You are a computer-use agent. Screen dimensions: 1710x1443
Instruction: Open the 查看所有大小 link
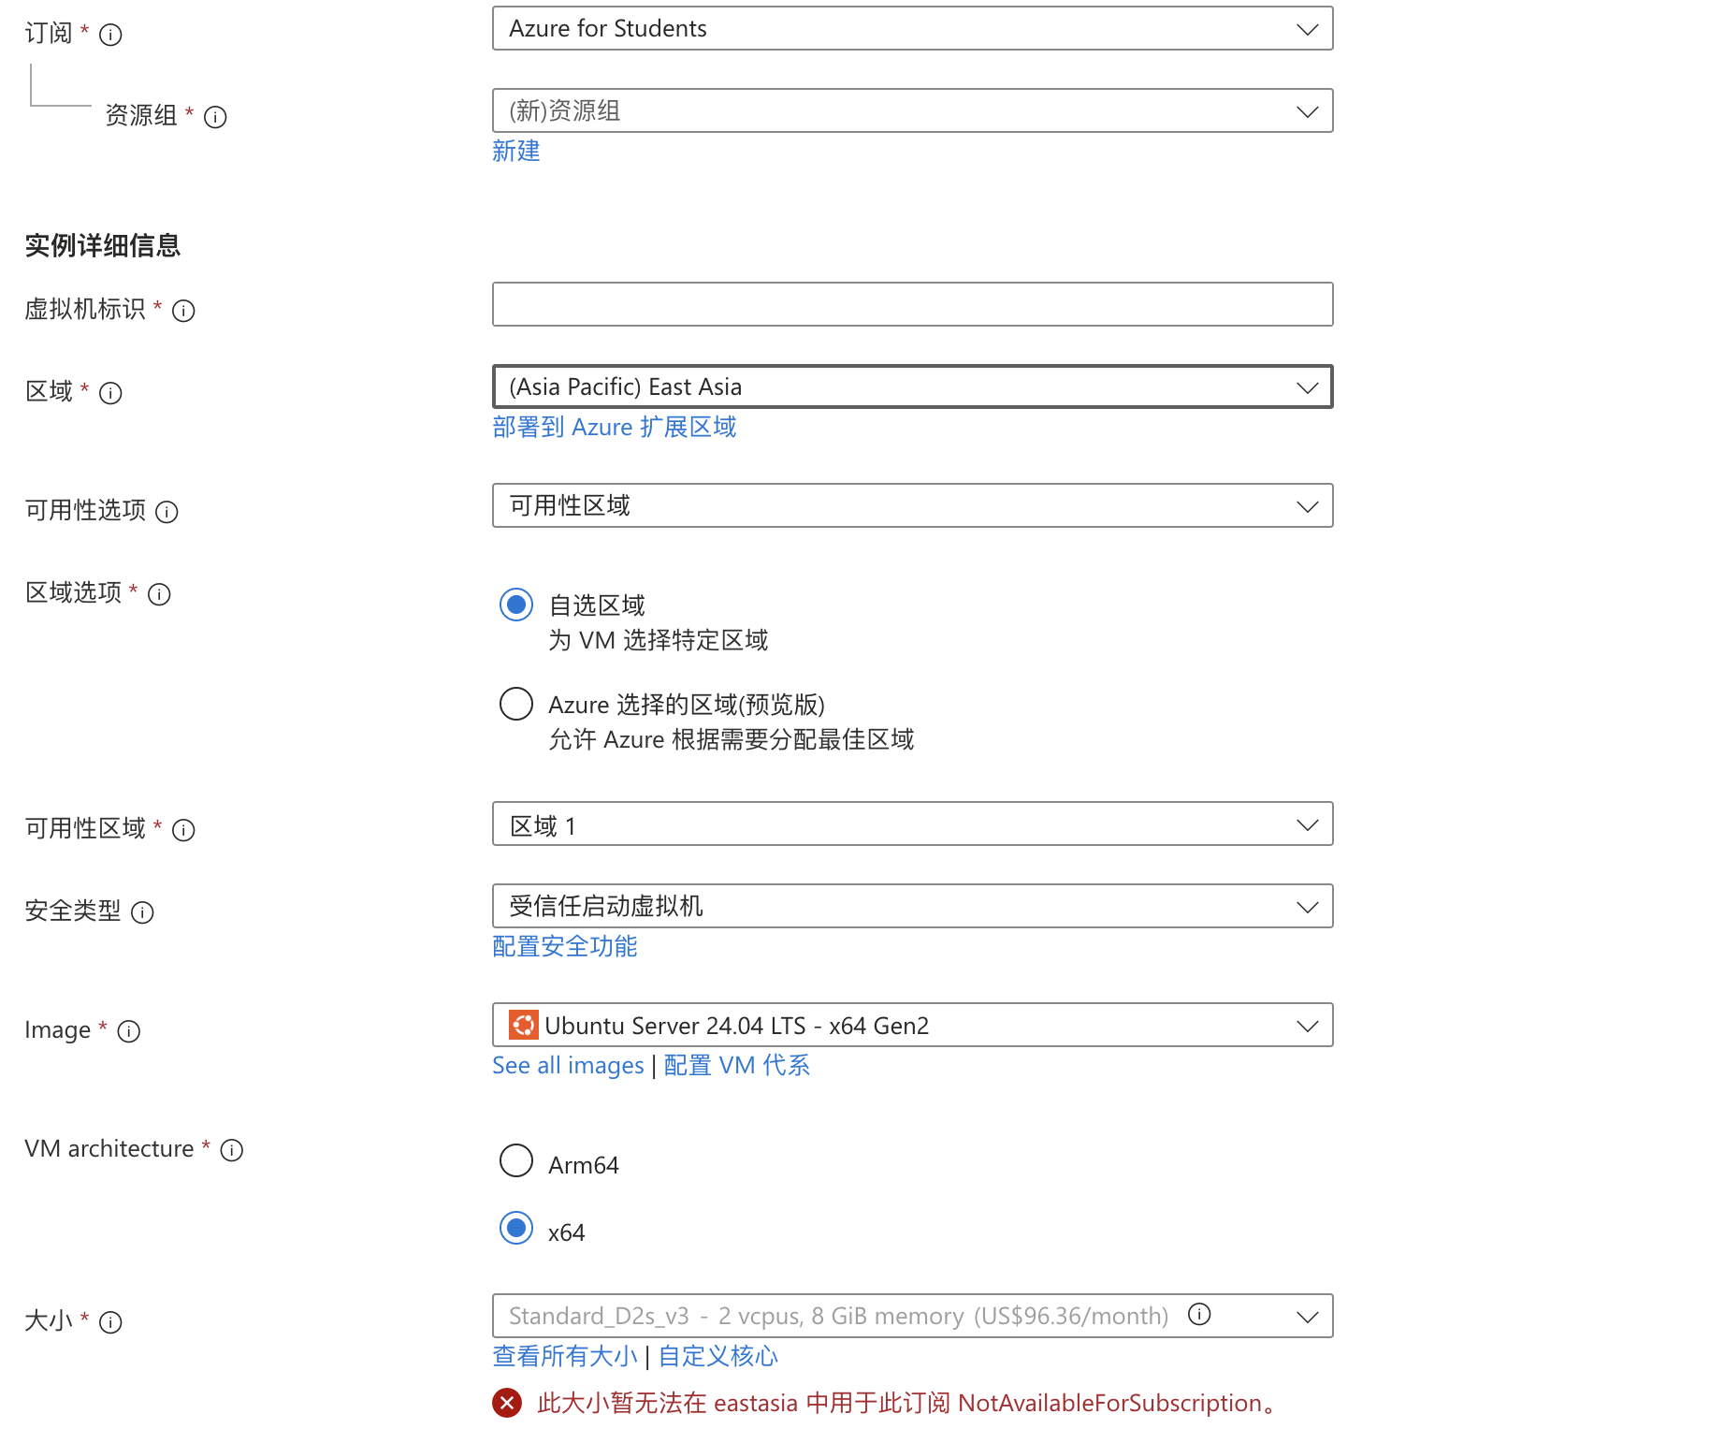(565, 1356)
